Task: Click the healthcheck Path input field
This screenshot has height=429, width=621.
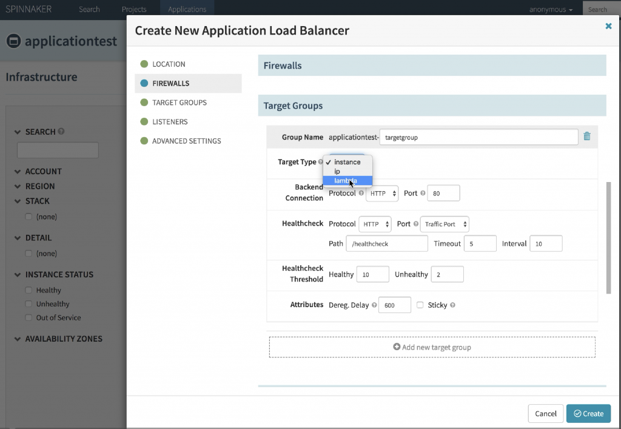Action: tap(386, 243)
